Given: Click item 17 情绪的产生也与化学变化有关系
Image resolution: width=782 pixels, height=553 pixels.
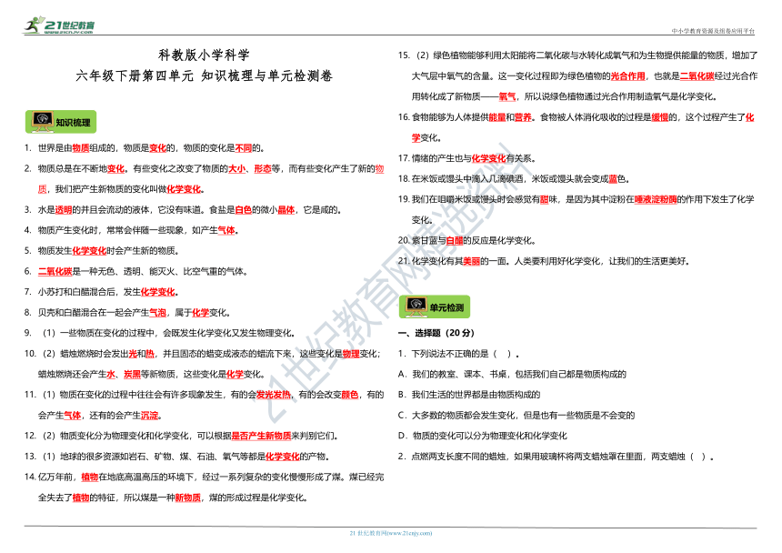Looking at the screenshot, I should click(x=467, y=158).
